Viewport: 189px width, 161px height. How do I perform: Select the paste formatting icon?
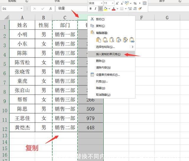[x=125, y=40]
